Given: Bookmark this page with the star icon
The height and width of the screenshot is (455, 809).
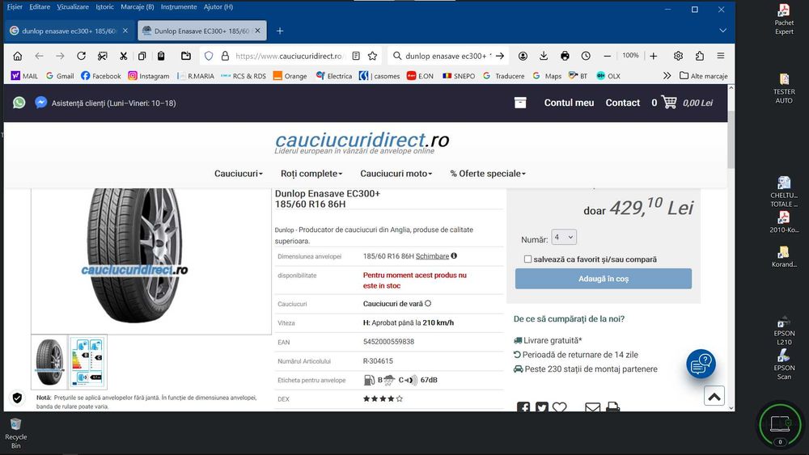Looking at the screenshot, I should (x=372, y=56).
